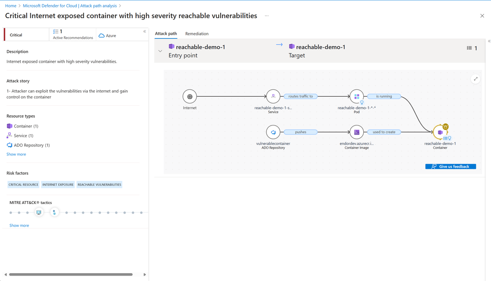Click the 'used to create' edge label
This screenshot has height=281, width=491.
[x=384, y=132]
